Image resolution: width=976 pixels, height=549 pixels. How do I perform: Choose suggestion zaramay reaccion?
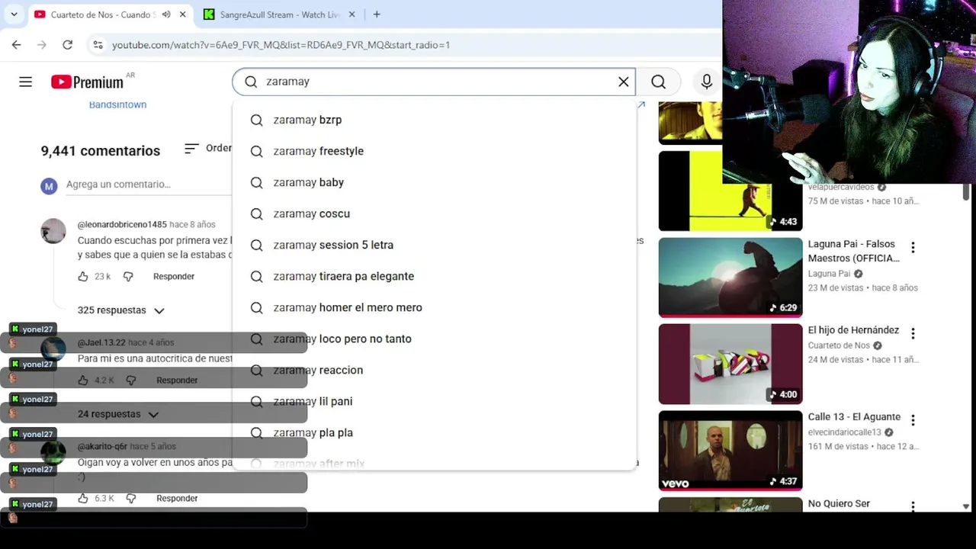pyautogui.click(x=434, y=370)
